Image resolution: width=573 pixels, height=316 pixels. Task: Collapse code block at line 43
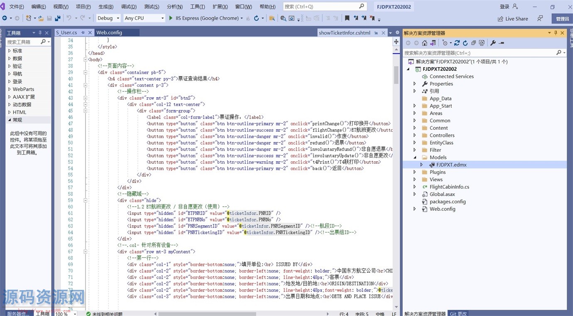(85, 98)
